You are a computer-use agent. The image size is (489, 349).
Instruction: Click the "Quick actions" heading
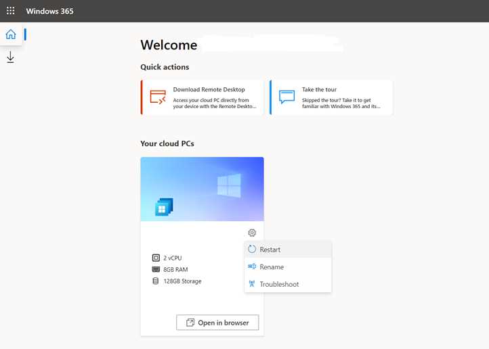click(165, 67)
